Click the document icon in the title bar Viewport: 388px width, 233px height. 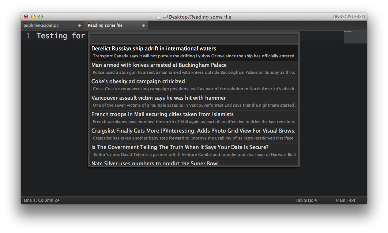click(159, 17)
